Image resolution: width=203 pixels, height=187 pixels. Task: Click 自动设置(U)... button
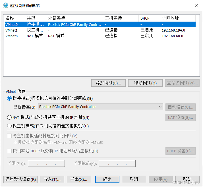pyautogui.click(x=181, y=107)
